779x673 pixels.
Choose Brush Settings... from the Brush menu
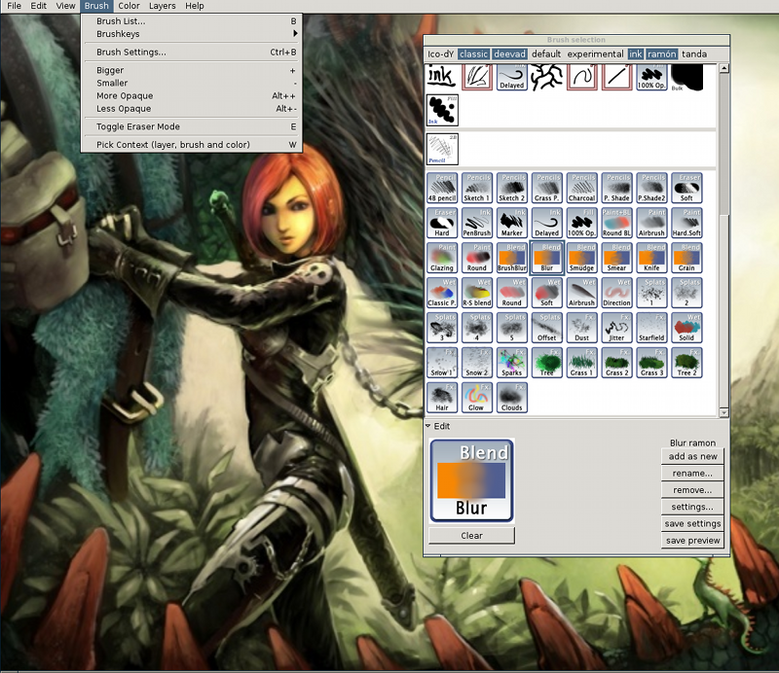click(x=131, y=53)
